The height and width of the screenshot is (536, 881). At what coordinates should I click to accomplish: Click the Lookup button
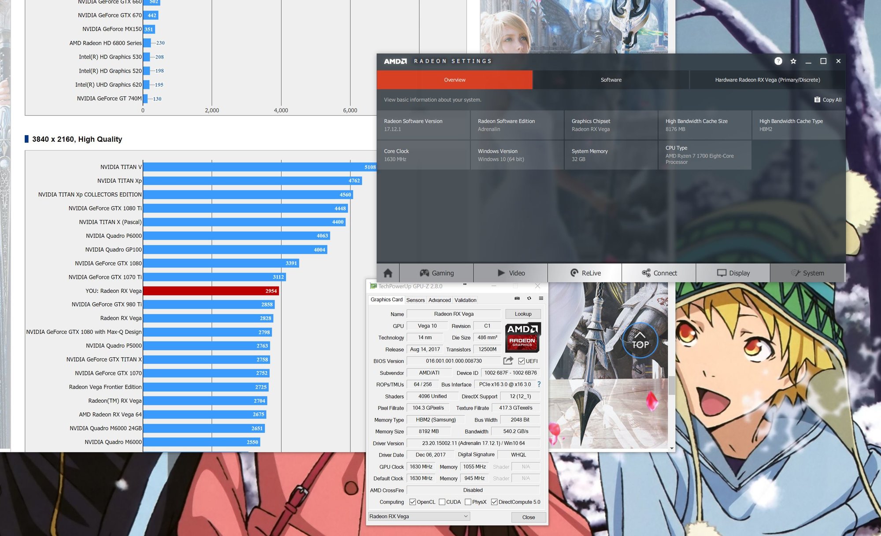click(523, 314)
